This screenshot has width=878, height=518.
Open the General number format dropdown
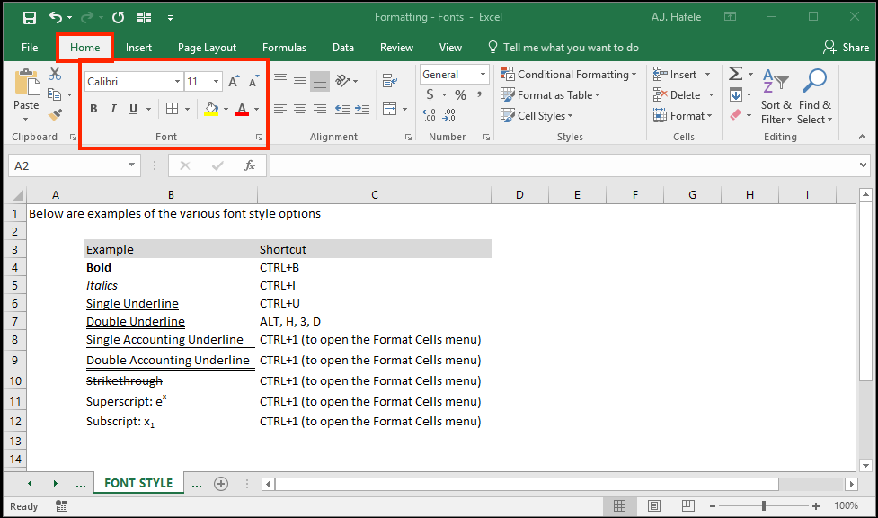(x=483, y=75)
